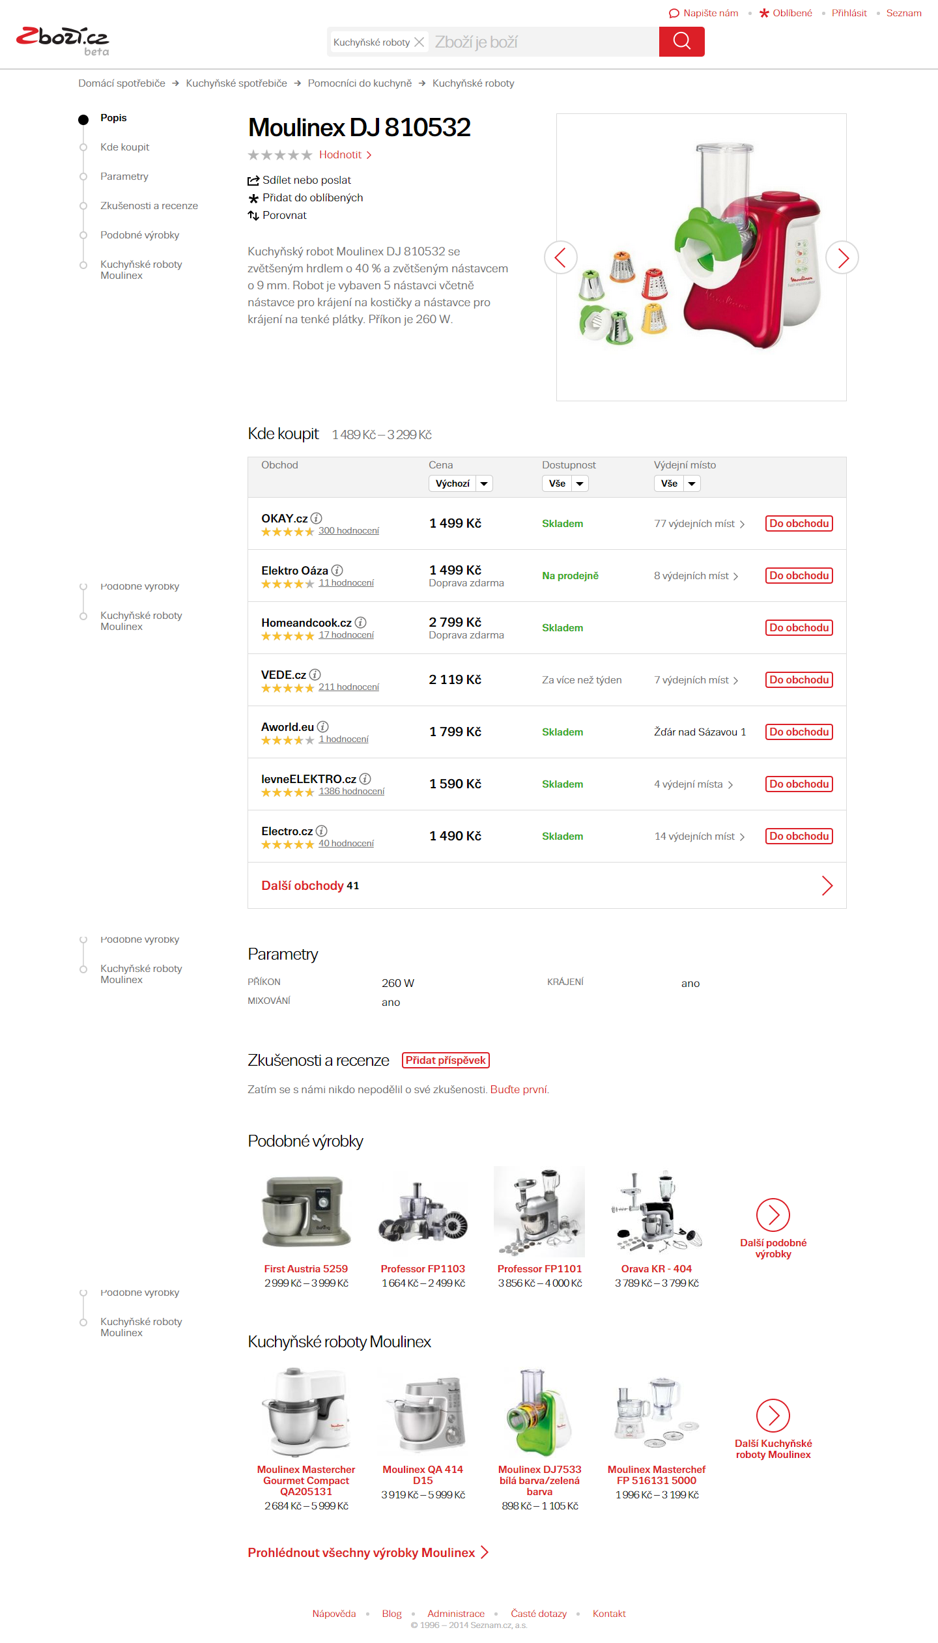The width and height of the screenshot is (938, 1643).
Task: Click the Časté dotazy footer link
Action: tap(539, 1614)
